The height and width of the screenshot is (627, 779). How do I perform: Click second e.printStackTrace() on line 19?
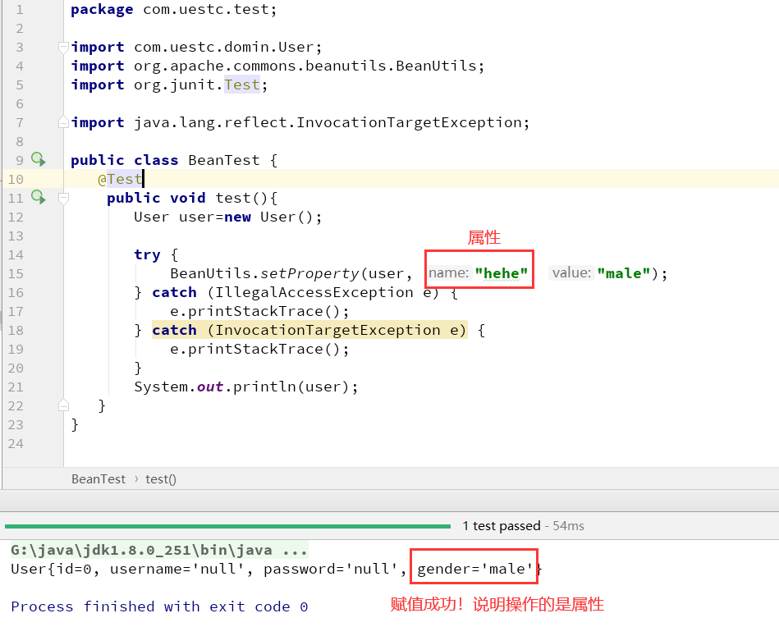coord(259,349)
